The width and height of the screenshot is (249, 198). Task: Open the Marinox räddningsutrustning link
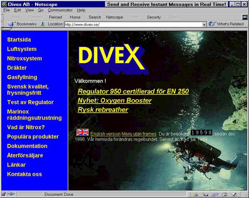tap(34, 115)
